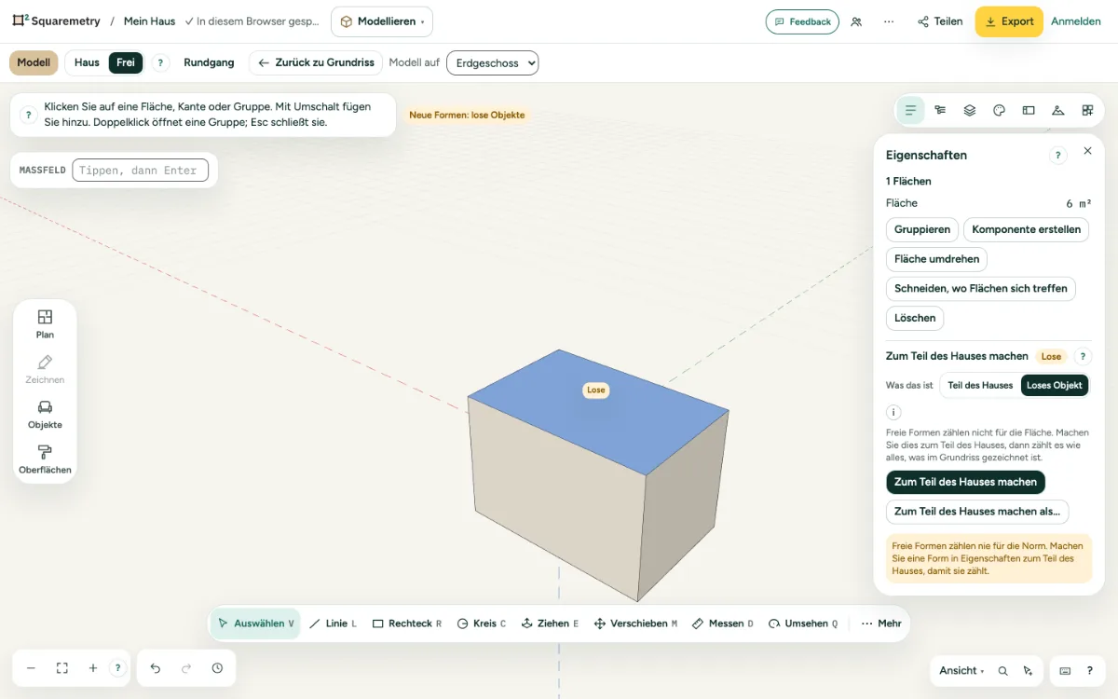1118x699 pixels.
Task: Open the Erdgeschoss floor dropdown
Action: 493,62
